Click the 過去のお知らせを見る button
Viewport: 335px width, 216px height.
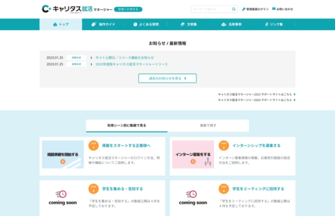[167, 78]
